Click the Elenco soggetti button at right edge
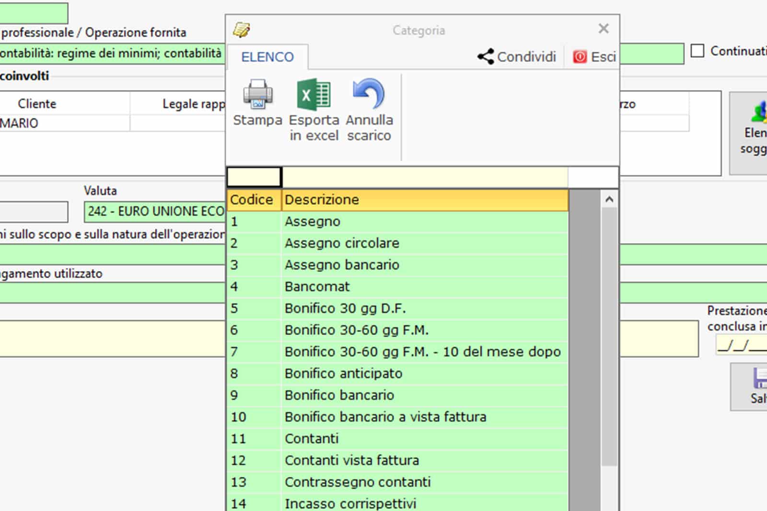The image size is (767, 511). [x=749, y=133]
